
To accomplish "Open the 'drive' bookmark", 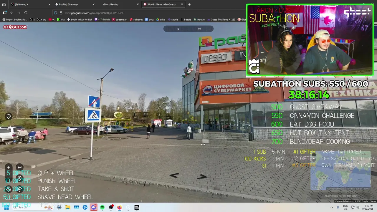I will (x=161, y=20).
